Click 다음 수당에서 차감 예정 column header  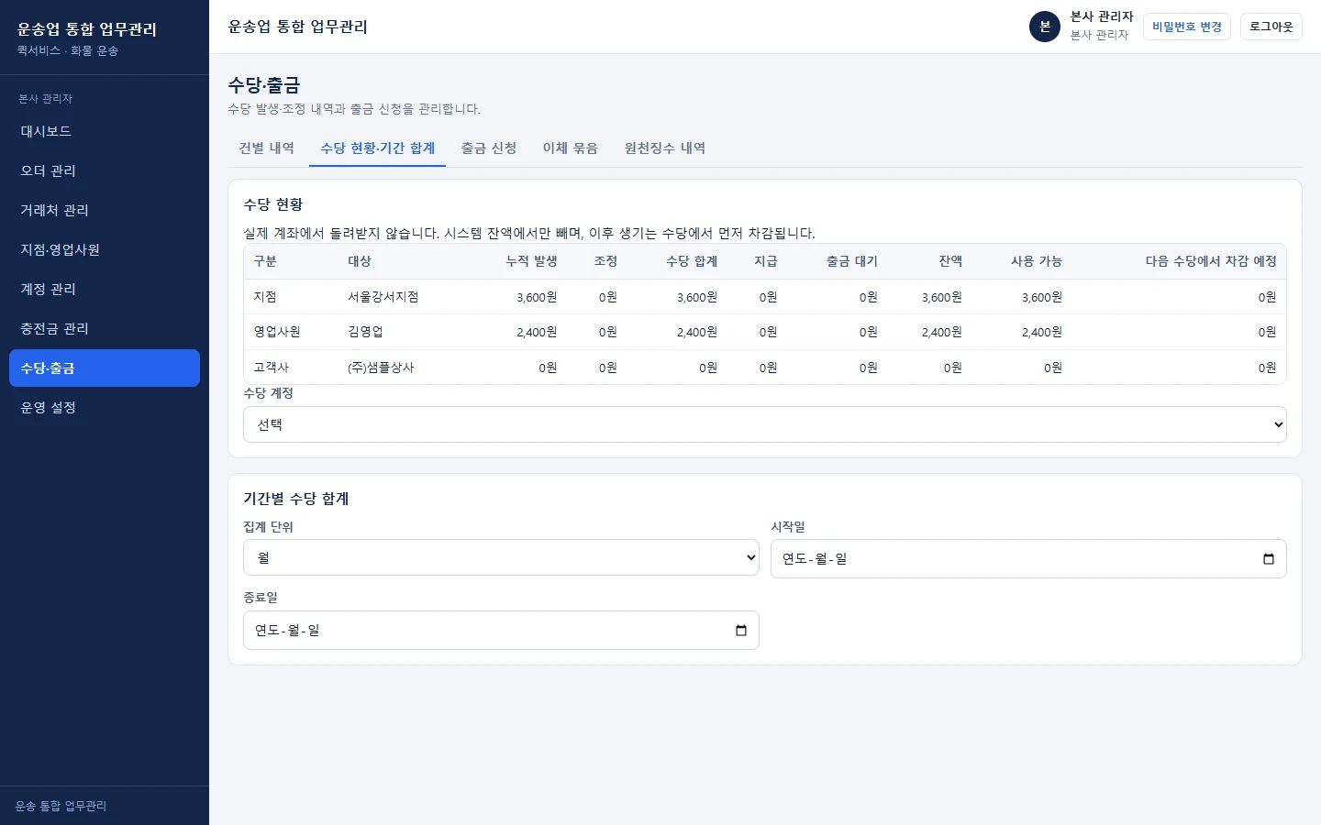(x=1211, y=261)
